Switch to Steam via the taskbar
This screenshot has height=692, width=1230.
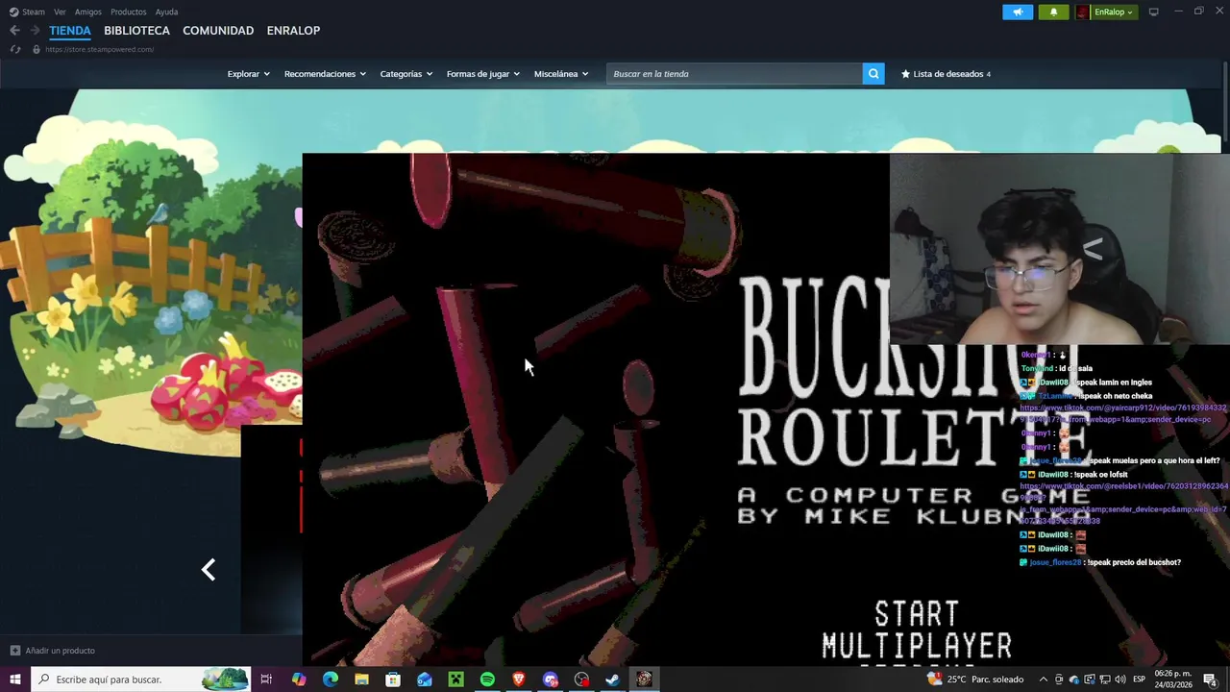click(x=612, y=680)
